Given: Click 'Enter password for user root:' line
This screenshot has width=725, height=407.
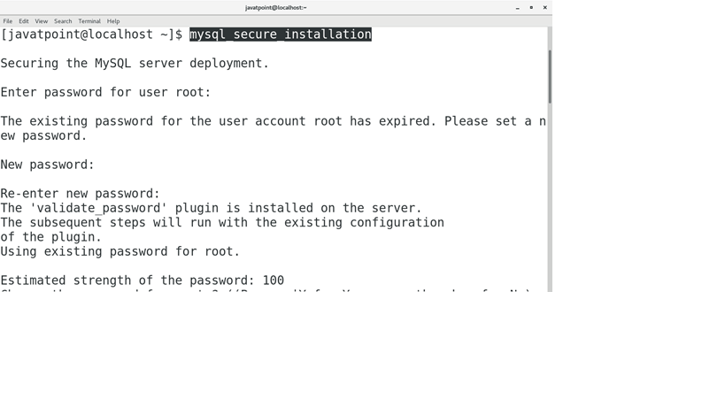Looking at the screenshot, I should 105,92.
